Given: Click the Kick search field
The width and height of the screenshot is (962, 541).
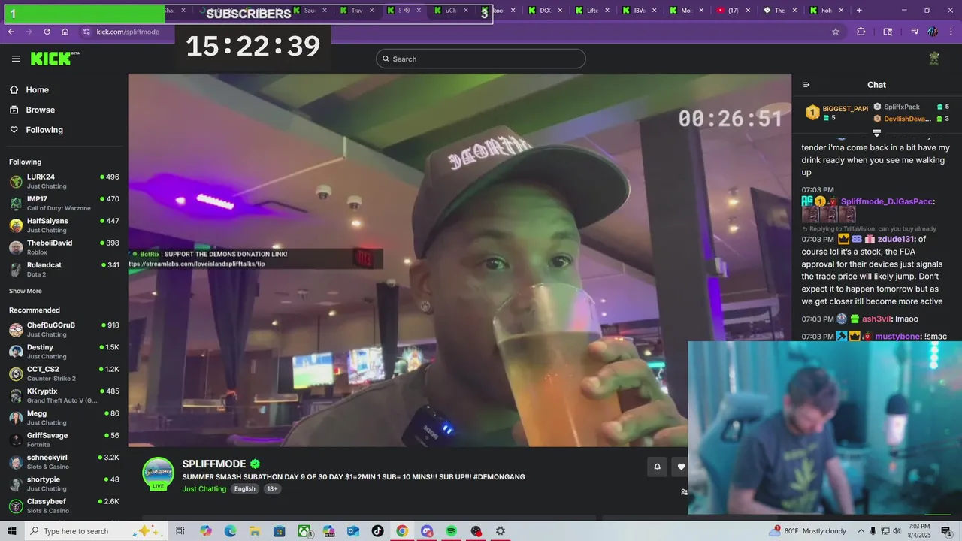Looking at the screenshot, I should pyautogui.click(x=481, y=59).
